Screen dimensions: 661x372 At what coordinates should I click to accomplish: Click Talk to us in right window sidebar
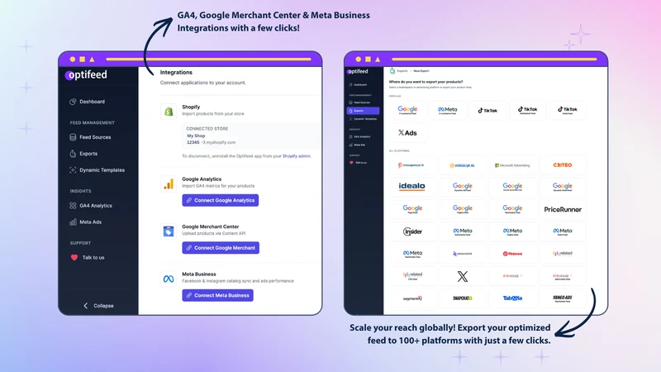coord(358,162)
